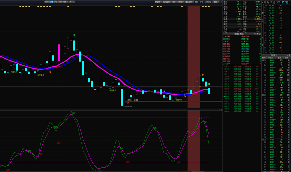Open the 普通坐标 coordinate dropdown
This screenshot has height=172, width=291.
(189, 2)
